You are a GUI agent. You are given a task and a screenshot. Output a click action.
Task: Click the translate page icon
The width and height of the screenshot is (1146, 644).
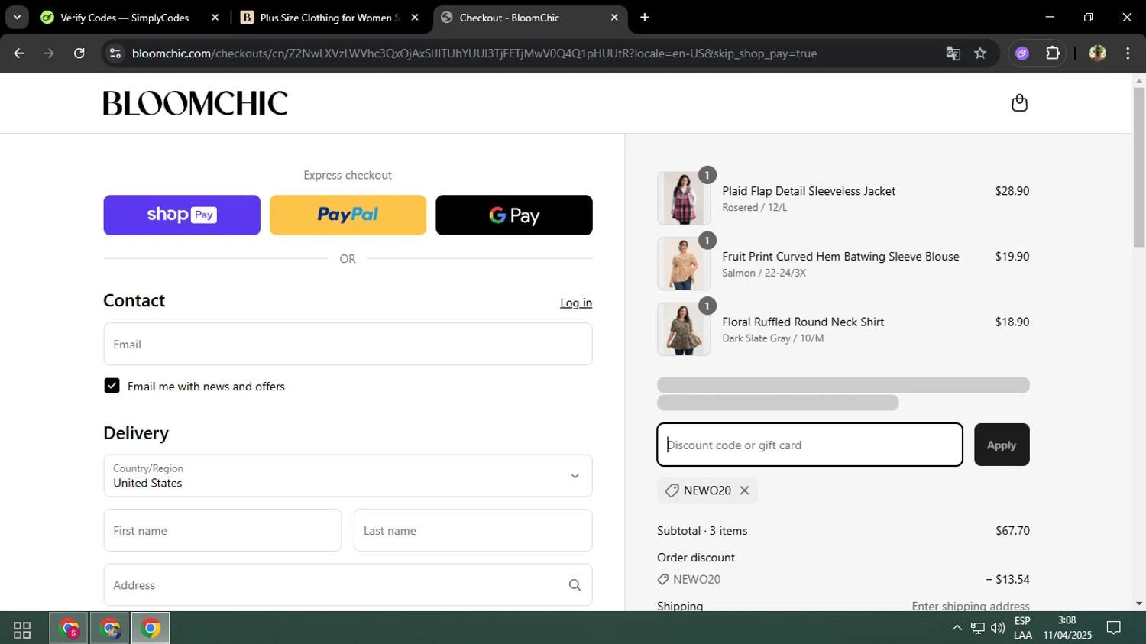(953, 53)
